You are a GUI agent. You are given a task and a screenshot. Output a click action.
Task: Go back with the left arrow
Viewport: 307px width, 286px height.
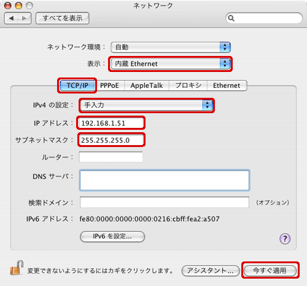coord(11,18)
